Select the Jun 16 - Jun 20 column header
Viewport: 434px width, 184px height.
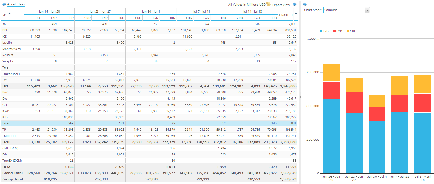49,12
